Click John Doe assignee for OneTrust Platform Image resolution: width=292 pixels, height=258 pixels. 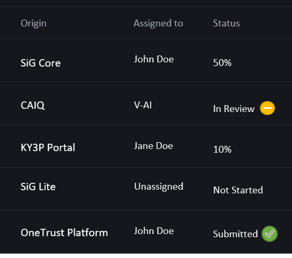click(154, 231)
